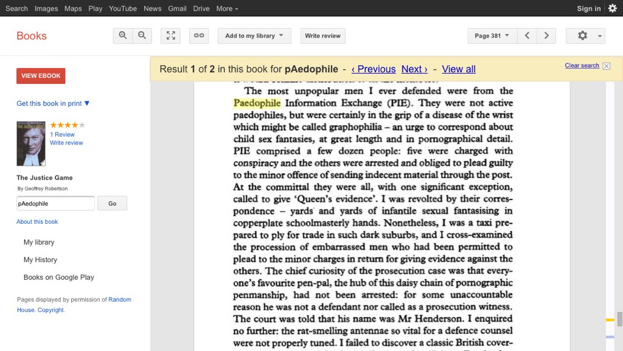Go to the next page arrow

(x=546, y=36)
